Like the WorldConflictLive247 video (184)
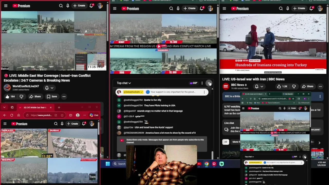The width and height of the screenshot is (329, 185). pos(10,97)
